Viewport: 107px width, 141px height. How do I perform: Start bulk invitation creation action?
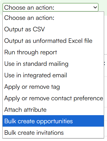click(x=53, y=132)
